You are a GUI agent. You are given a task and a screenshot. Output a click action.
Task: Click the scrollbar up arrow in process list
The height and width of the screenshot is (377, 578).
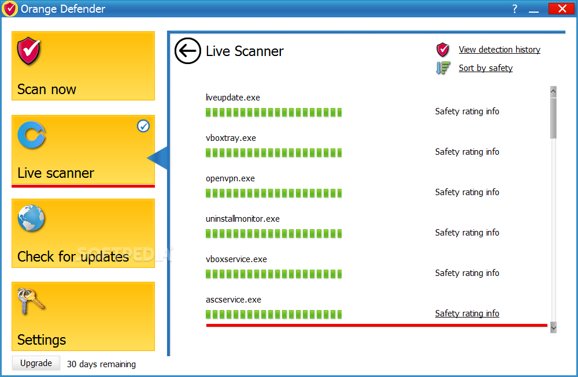click(553, 91)
